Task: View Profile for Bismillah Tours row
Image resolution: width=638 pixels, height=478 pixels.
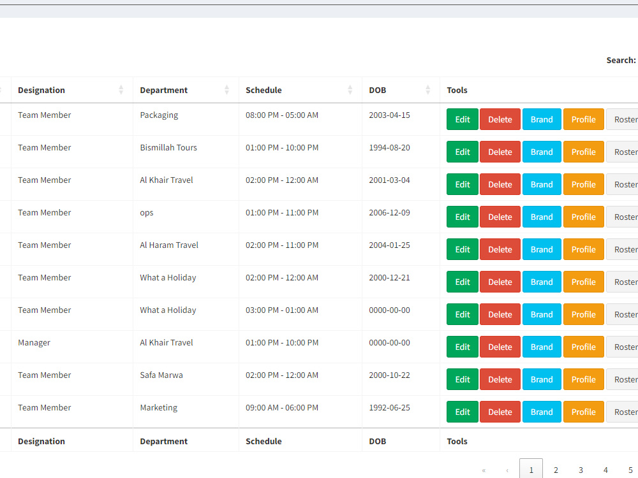Action: tap(584, 152)
